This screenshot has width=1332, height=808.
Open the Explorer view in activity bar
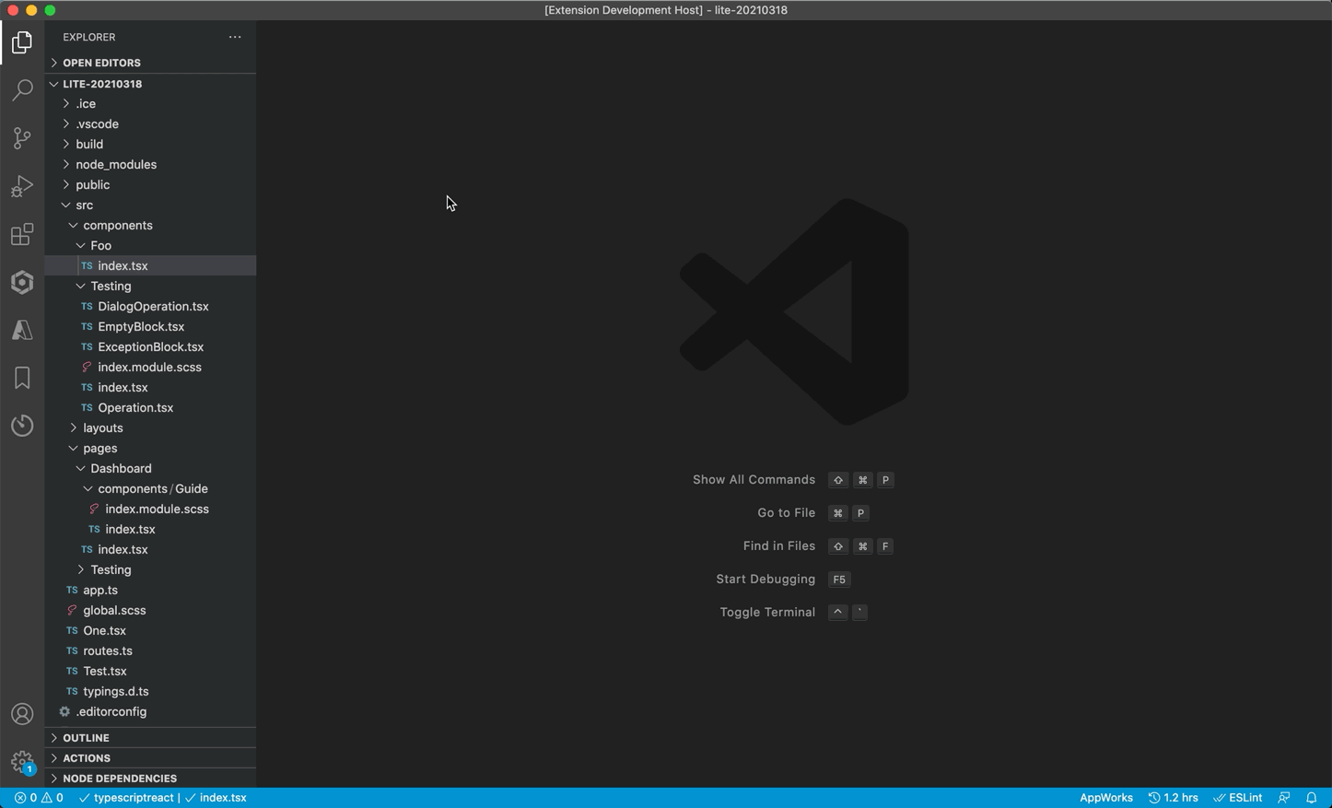coord(22,42)
